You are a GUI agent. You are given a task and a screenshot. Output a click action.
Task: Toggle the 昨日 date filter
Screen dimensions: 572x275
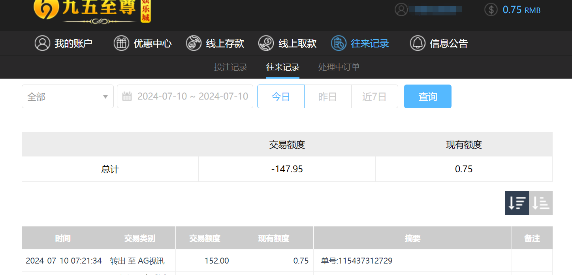327,96
